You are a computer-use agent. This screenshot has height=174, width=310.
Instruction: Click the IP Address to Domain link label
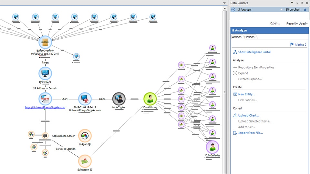click(x=45, y=88)
